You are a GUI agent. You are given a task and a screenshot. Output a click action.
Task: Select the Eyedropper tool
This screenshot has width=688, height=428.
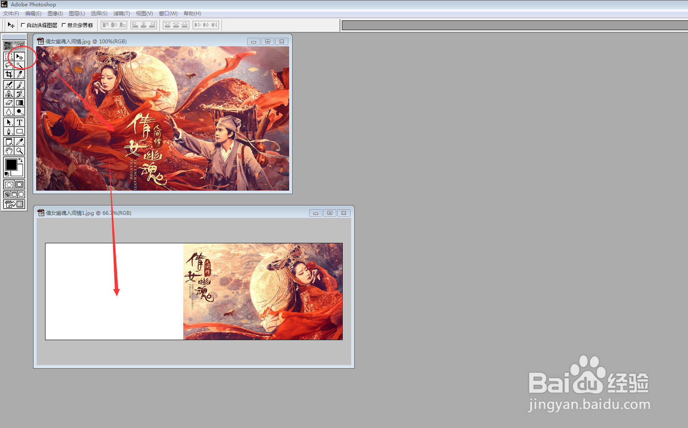20,142
